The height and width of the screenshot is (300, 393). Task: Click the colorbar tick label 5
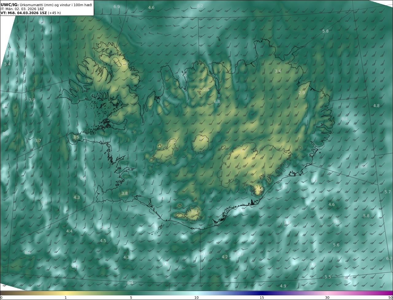click(131, 298)
